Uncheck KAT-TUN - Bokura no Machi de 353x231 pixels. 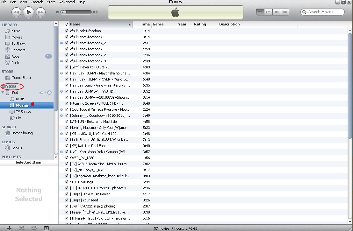(x=67, y=122)
